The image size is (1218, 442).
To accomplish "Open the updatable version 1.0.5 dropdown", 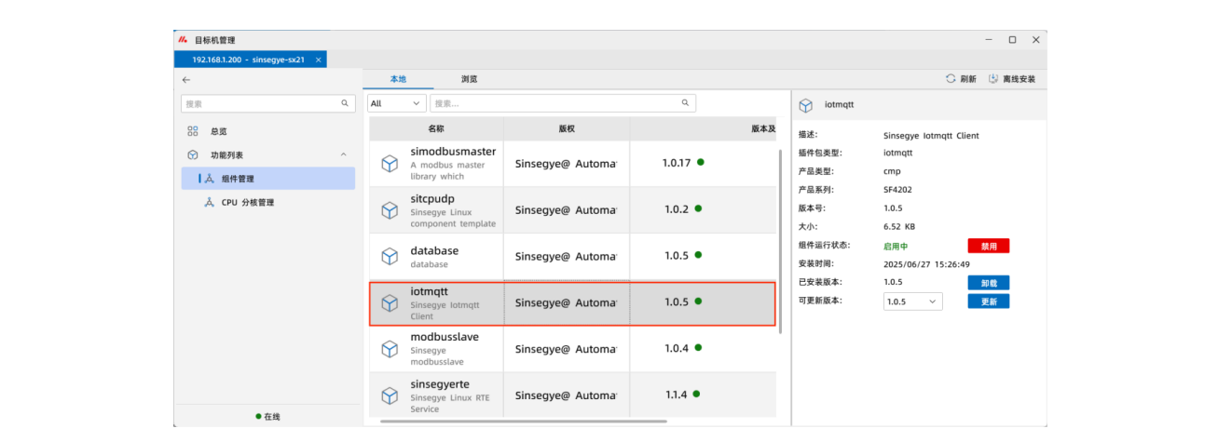I will click(x=912, y=301).
